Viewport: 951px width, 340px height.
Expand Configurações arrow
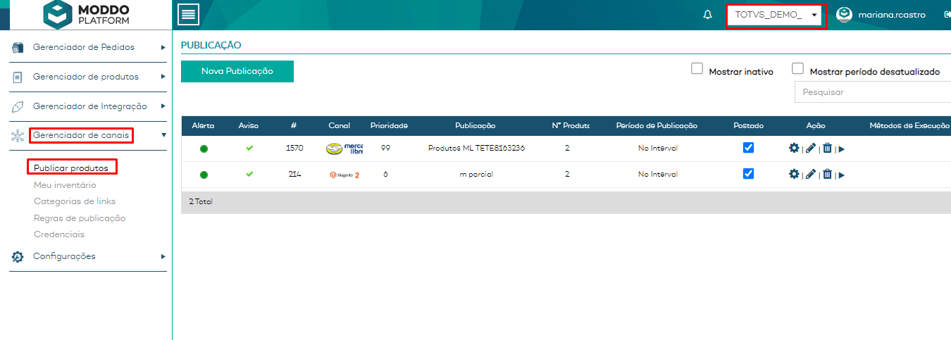163,257
